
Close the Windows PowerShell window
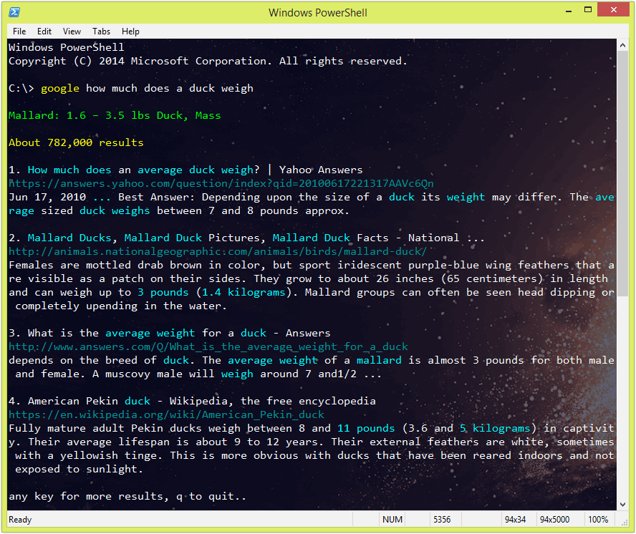pyautogui.click(x=613, y=10)
